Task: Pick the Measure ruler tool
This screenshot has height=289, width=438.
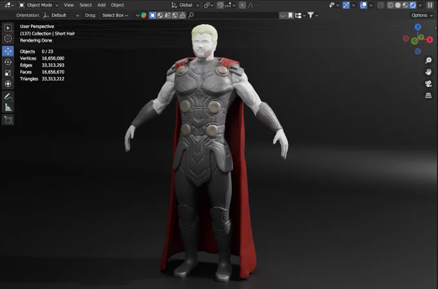Action: [x=8, y=108]
